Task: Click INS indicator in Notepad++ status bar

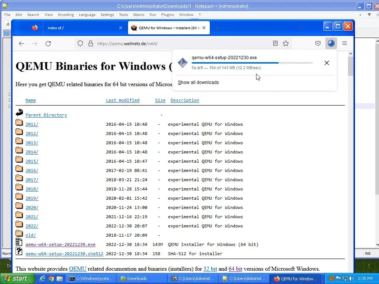Action: pos(368,253)
